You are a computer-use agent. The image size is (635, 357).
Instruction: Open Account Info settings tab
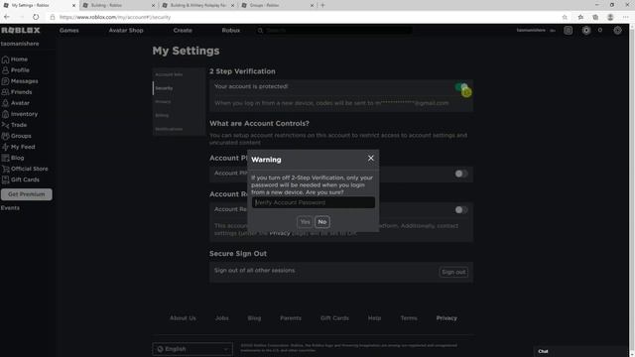click(x=179, y=74)
